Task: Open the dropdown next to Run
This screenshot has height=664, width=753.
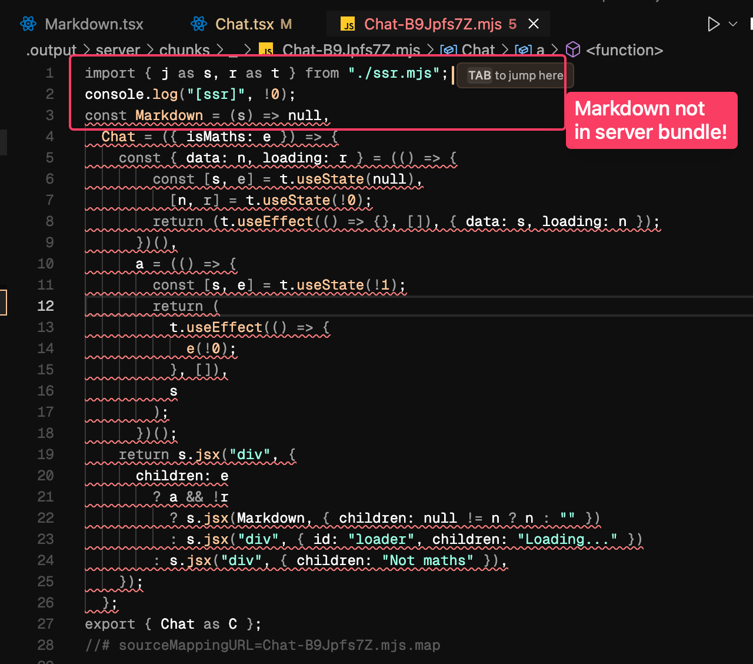Action: point(733,24)
